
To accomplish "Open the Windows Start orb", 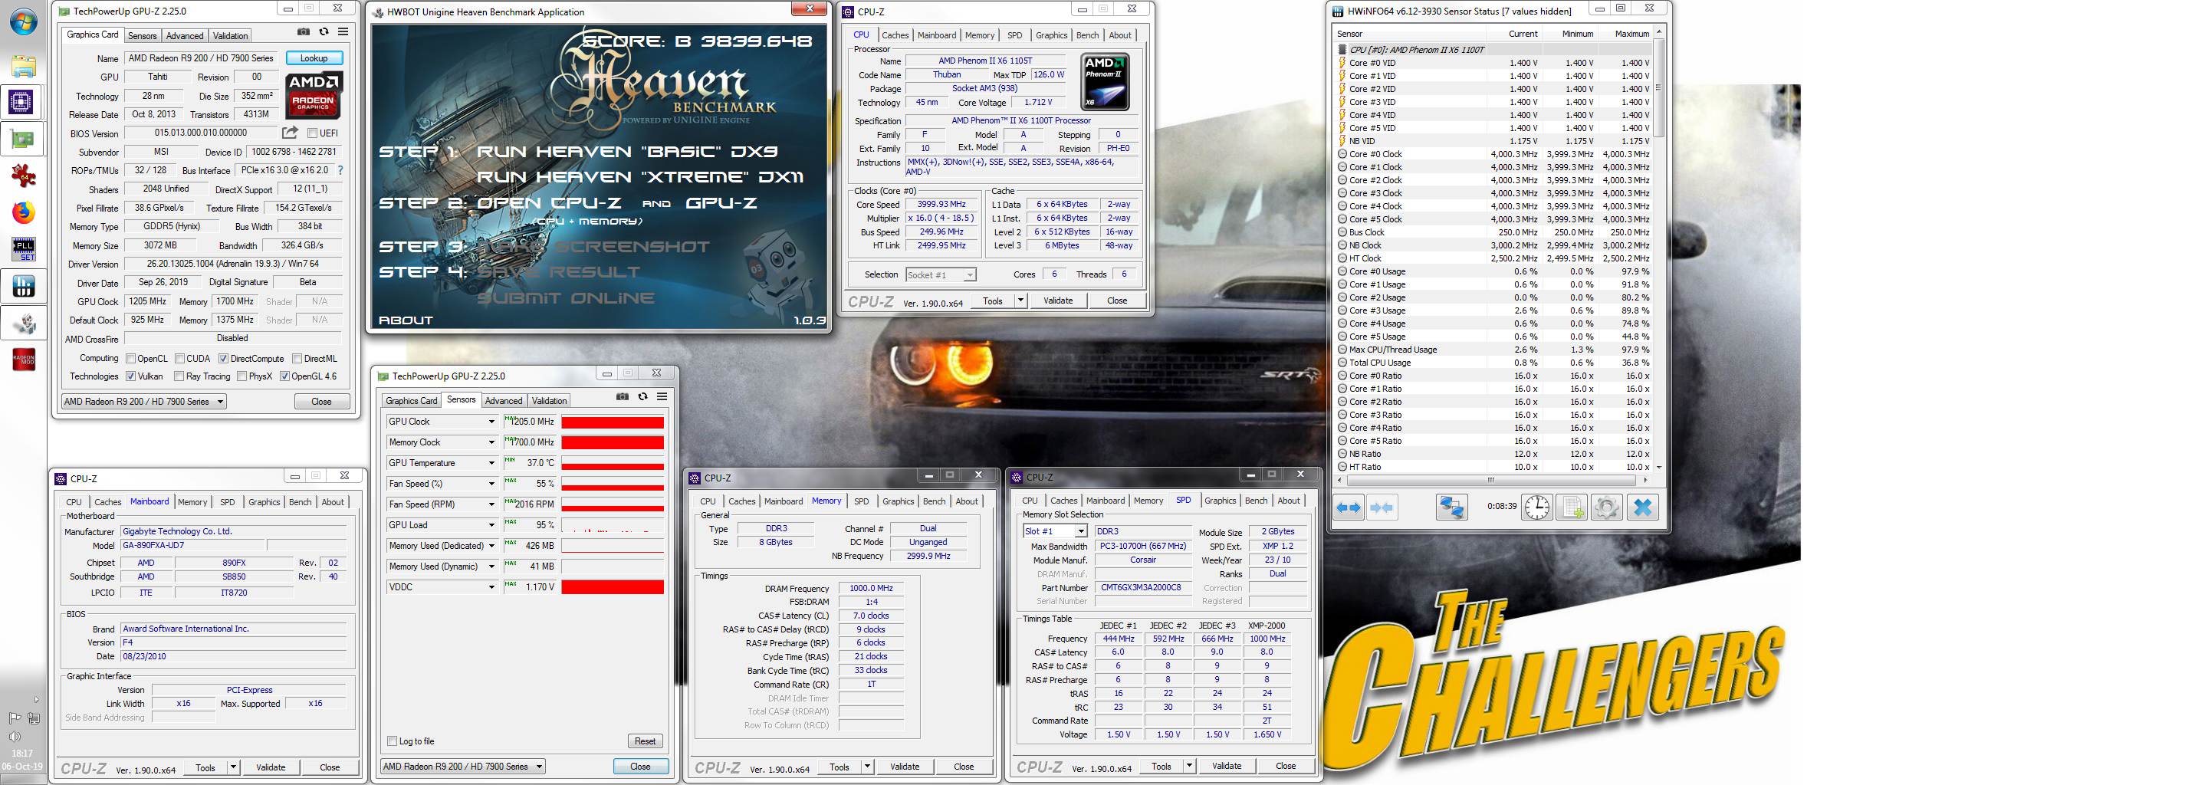I will 23,21.
